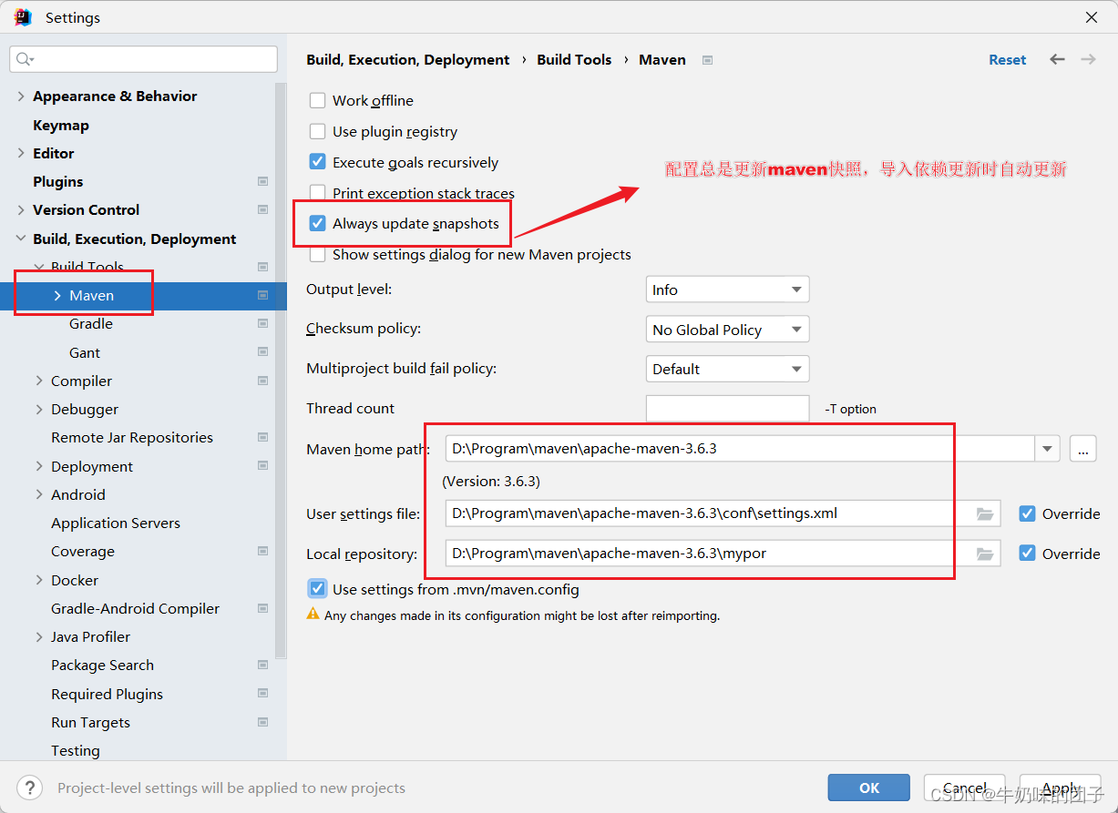Click the IntelliJ logo in title bar
Screen dimensions: 1118x813
(x=24, y=17)
